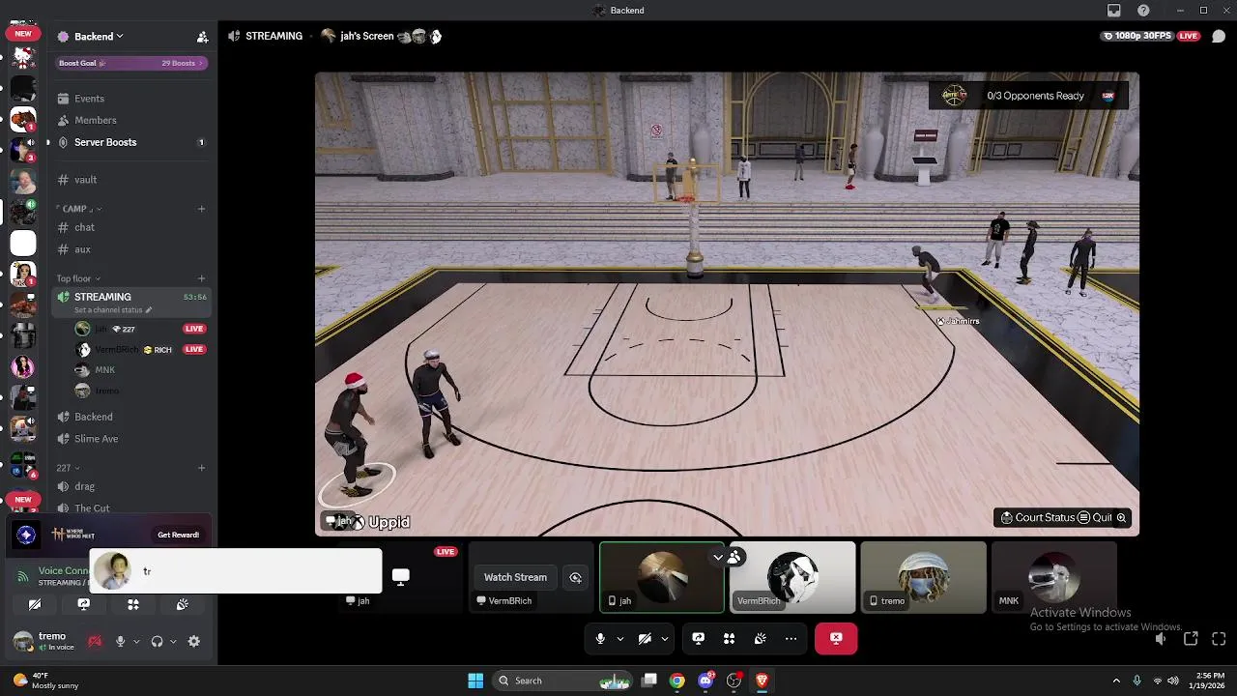Collapse the CAMP category
Screen dimensions: 1237x696
coord(79,209)
